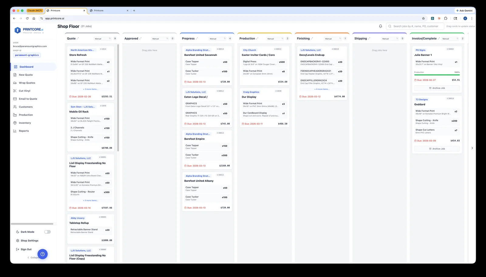Click the expand icon beside Quote column title
486x277 pixels.
click(78, 39)
